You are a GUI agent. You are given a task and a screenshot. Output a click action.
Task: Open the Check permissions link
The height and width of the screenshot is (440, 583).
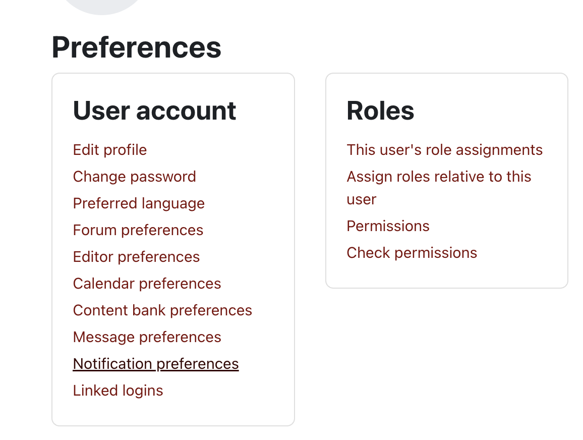coord(412,253)
